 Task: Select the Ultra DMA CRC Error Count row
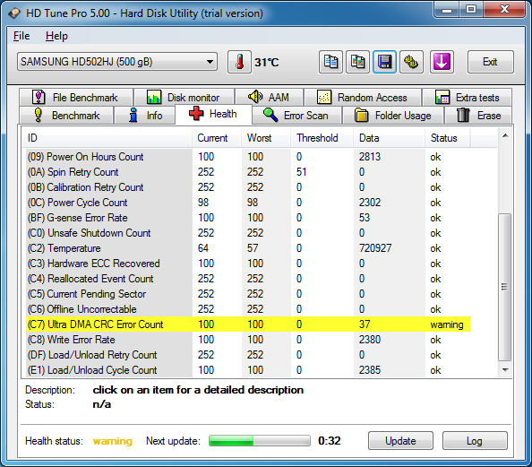tap(248, 324)
